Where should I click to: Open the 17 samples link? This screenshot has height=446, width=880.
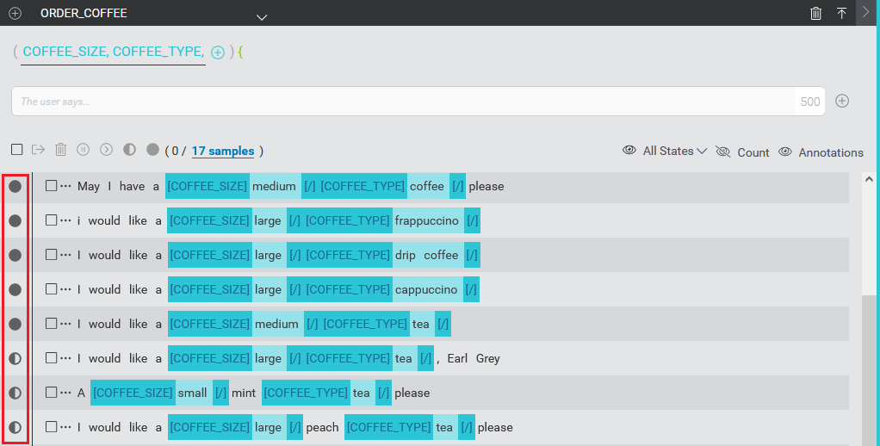tap(222, 151)
